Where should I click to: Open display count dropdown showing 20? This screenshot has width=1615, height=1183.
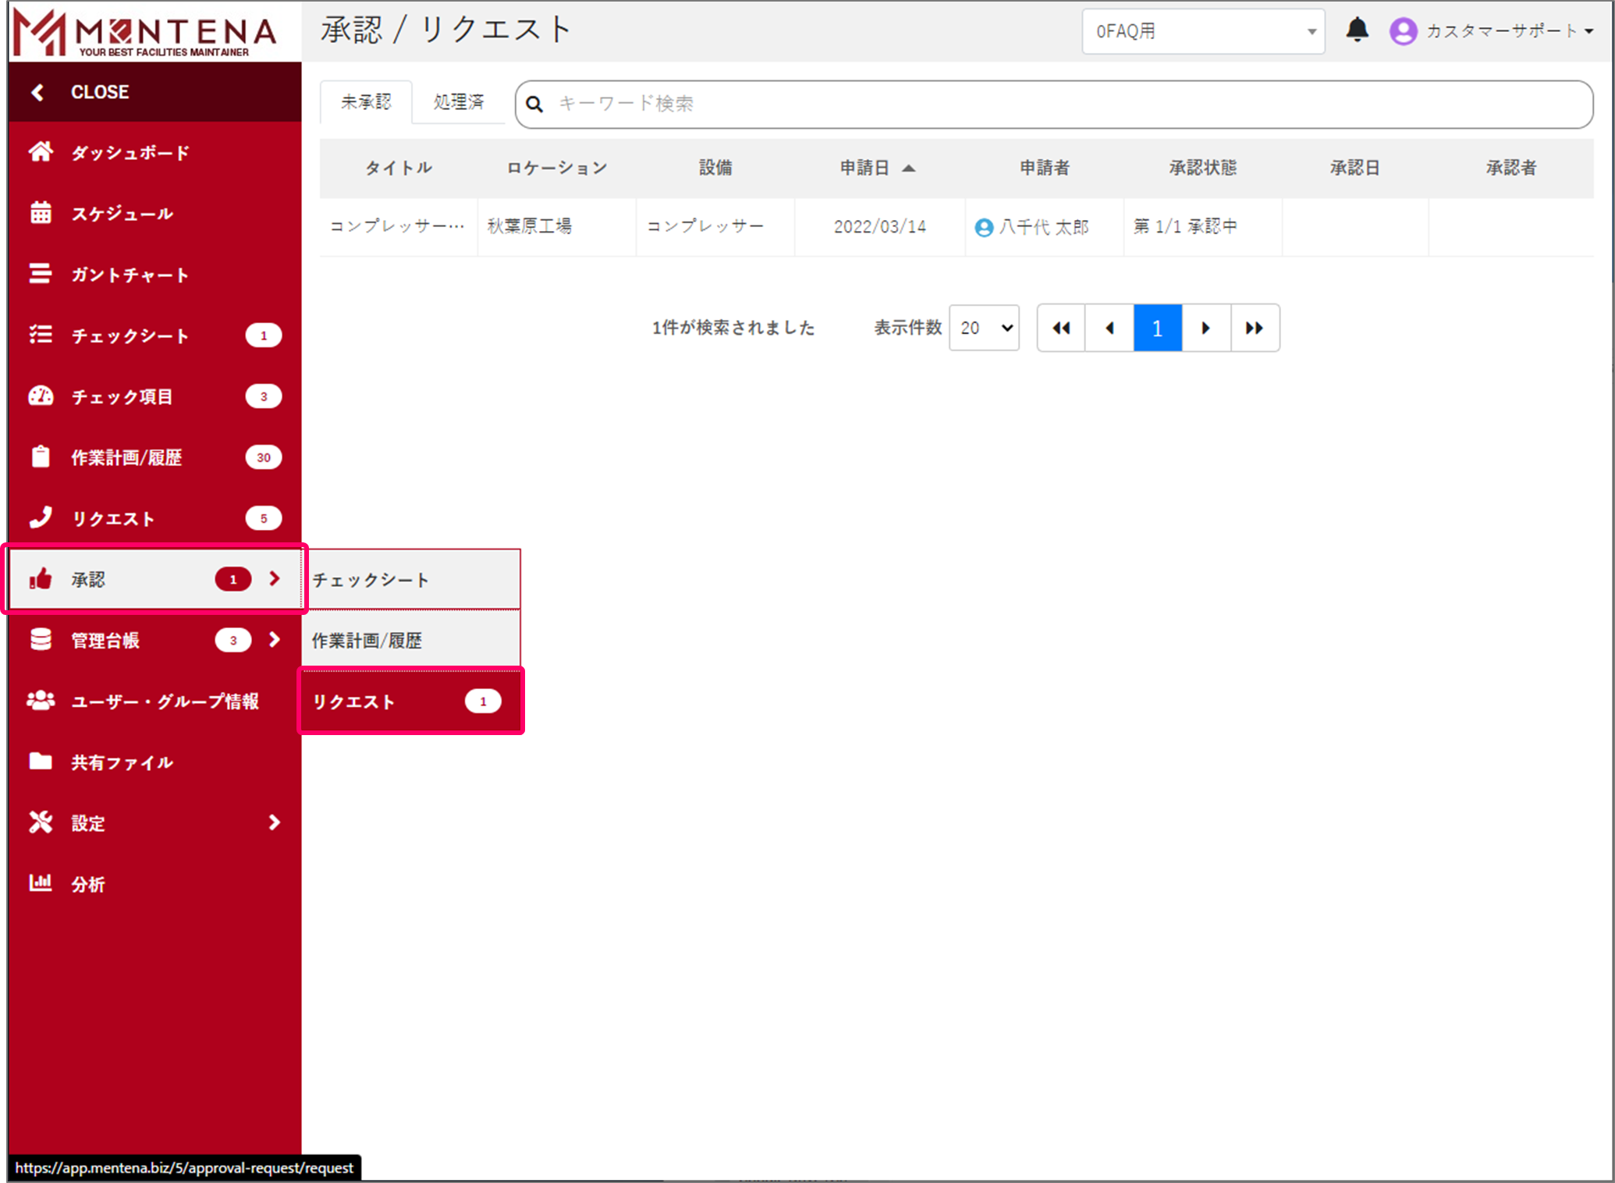coord(984,328)
